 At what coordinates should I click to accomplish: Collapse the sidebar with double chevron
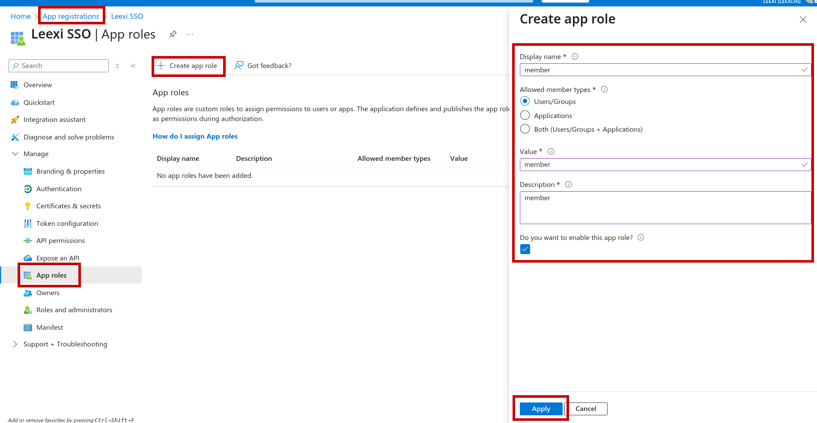coord(133,66)
